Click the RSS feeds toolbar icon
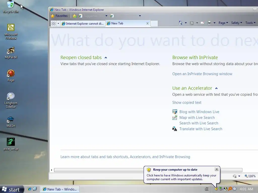Screen dimensions: 258x193 click(192, 23)
